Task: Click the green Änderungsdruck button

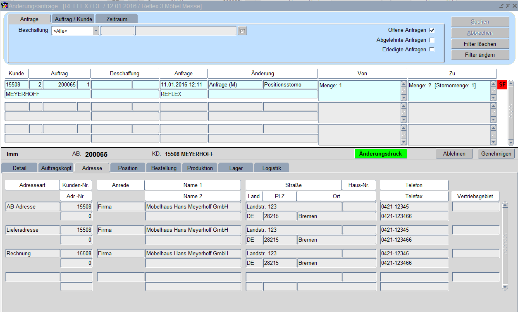Action: click(x=380, y=154)
